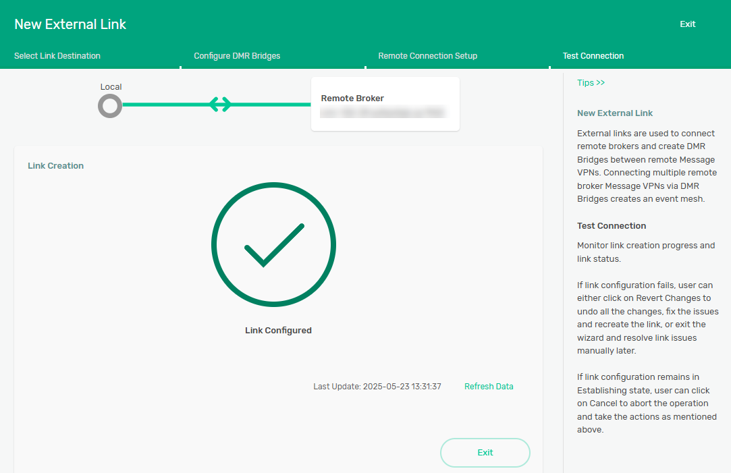The image size is (731, 473).
Task: Click the Link Configured status label
Action: click(278, 331)
